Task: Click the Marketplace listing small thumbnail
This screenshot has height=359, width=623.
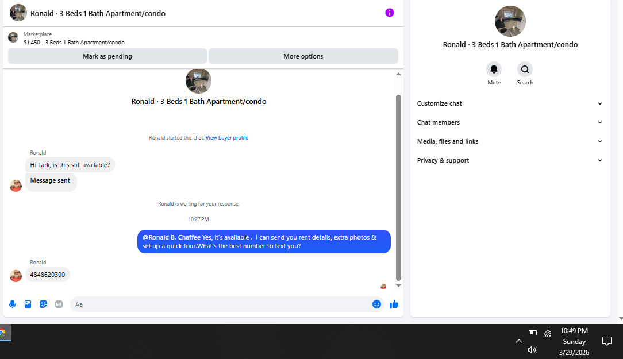Action: [13, 38]
